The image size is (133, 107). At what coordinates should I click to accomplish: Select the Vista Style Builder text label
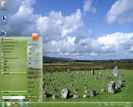tap(9, 46)
